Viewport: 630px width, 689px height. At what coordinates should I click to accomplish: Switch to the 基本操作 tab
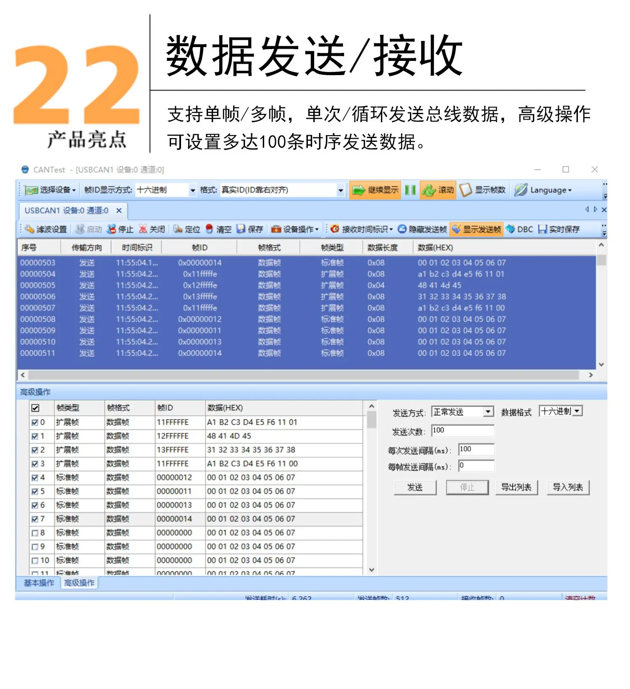pos(39,583)
